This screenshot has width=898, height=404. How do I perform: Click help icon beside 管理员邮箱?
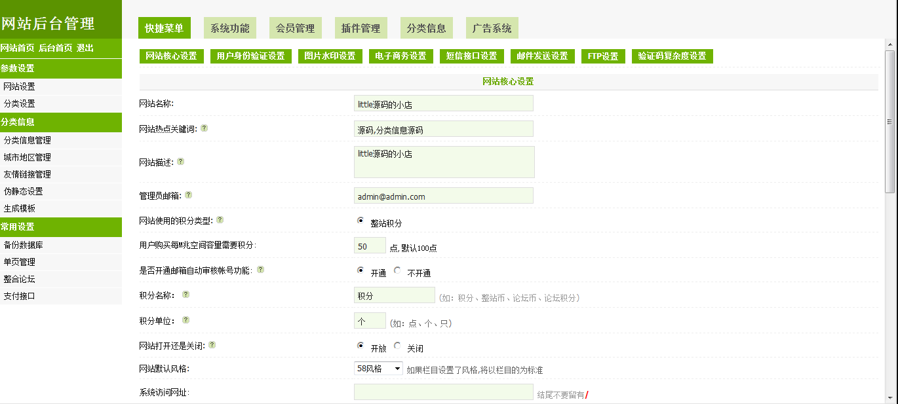click(x=189, y=194)
